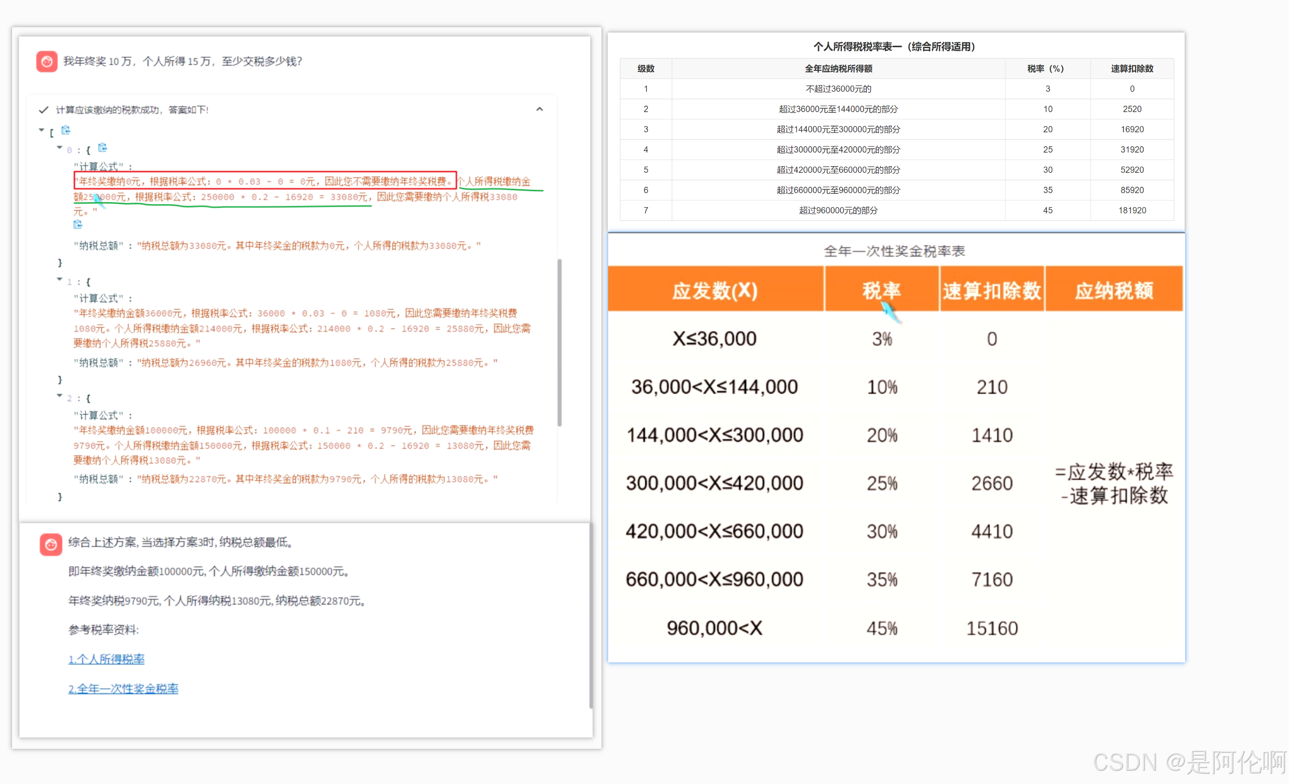
Task: Click user avatar beside year-end bonus question
Action: [x=46, y=61]
